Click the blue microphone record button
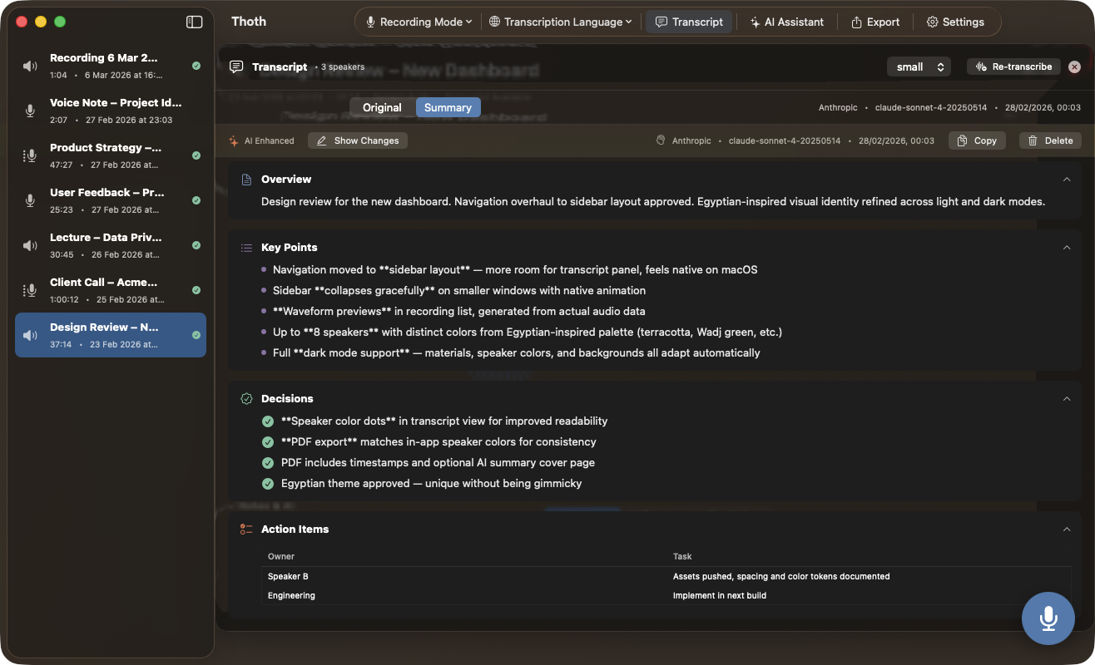The image size is (1095, 665). [1048, 618]
